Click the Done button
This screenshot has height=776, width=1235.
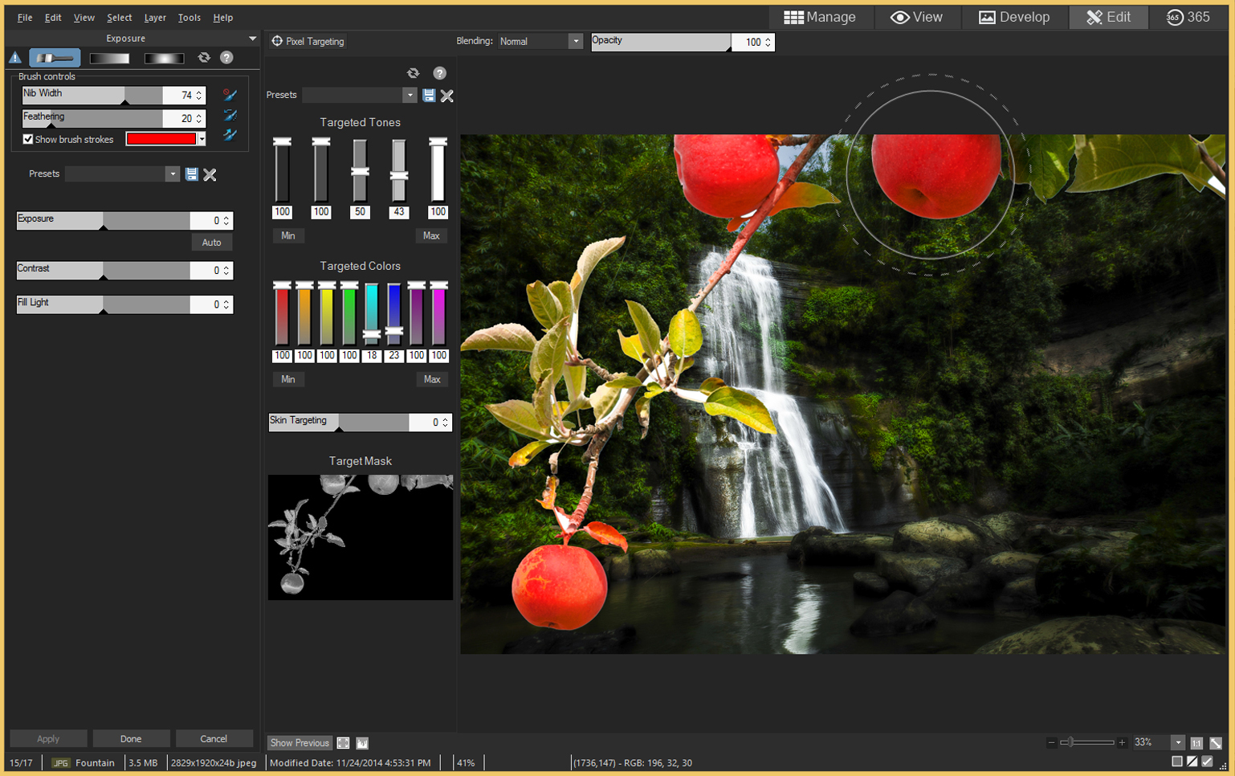[131, 738]
